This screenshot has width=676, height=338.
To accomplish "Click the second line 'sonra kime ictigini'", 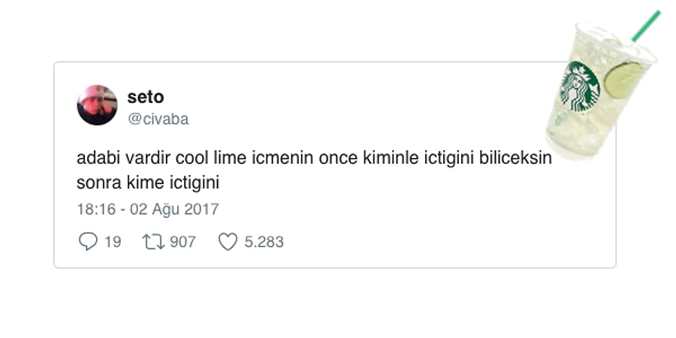I will (x=148, y=183).
